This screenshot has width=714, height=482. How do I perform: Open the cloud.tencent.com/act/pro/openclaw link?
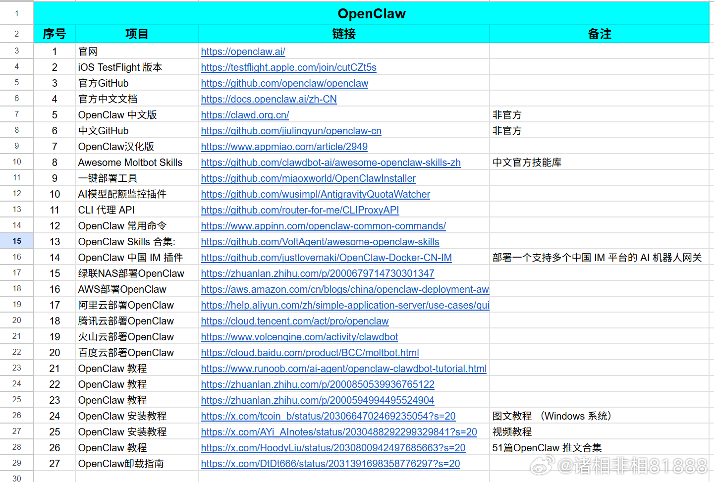295,321
